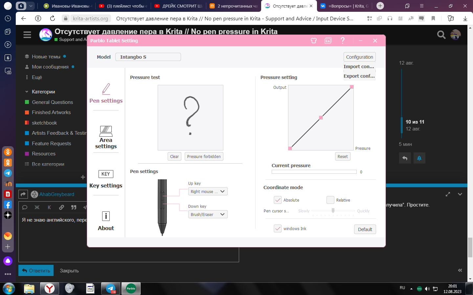Open the Down key Brush/Eraser dropdown
This screenshot has width=473, height=295.
(x=208, y=214)
